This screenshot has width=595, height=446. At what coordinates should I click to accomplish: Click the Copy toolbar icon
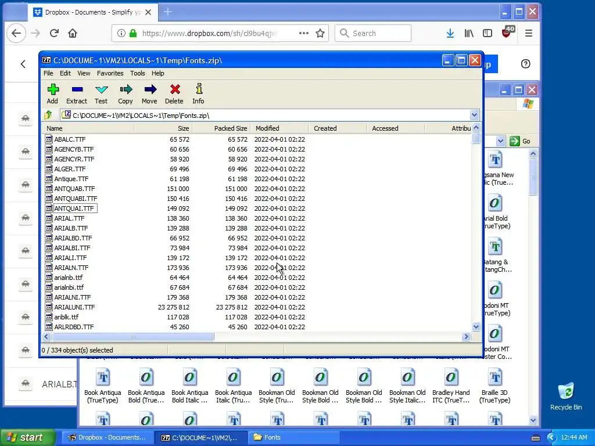click(126, 93)
